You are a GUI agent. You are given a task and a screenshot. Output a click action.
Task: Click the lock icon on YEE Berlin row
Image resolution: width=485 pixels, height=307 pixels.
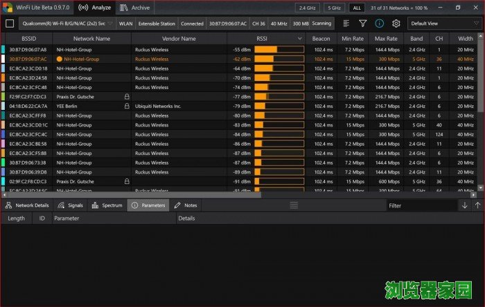pyautogui.click(x=127, y=106)
